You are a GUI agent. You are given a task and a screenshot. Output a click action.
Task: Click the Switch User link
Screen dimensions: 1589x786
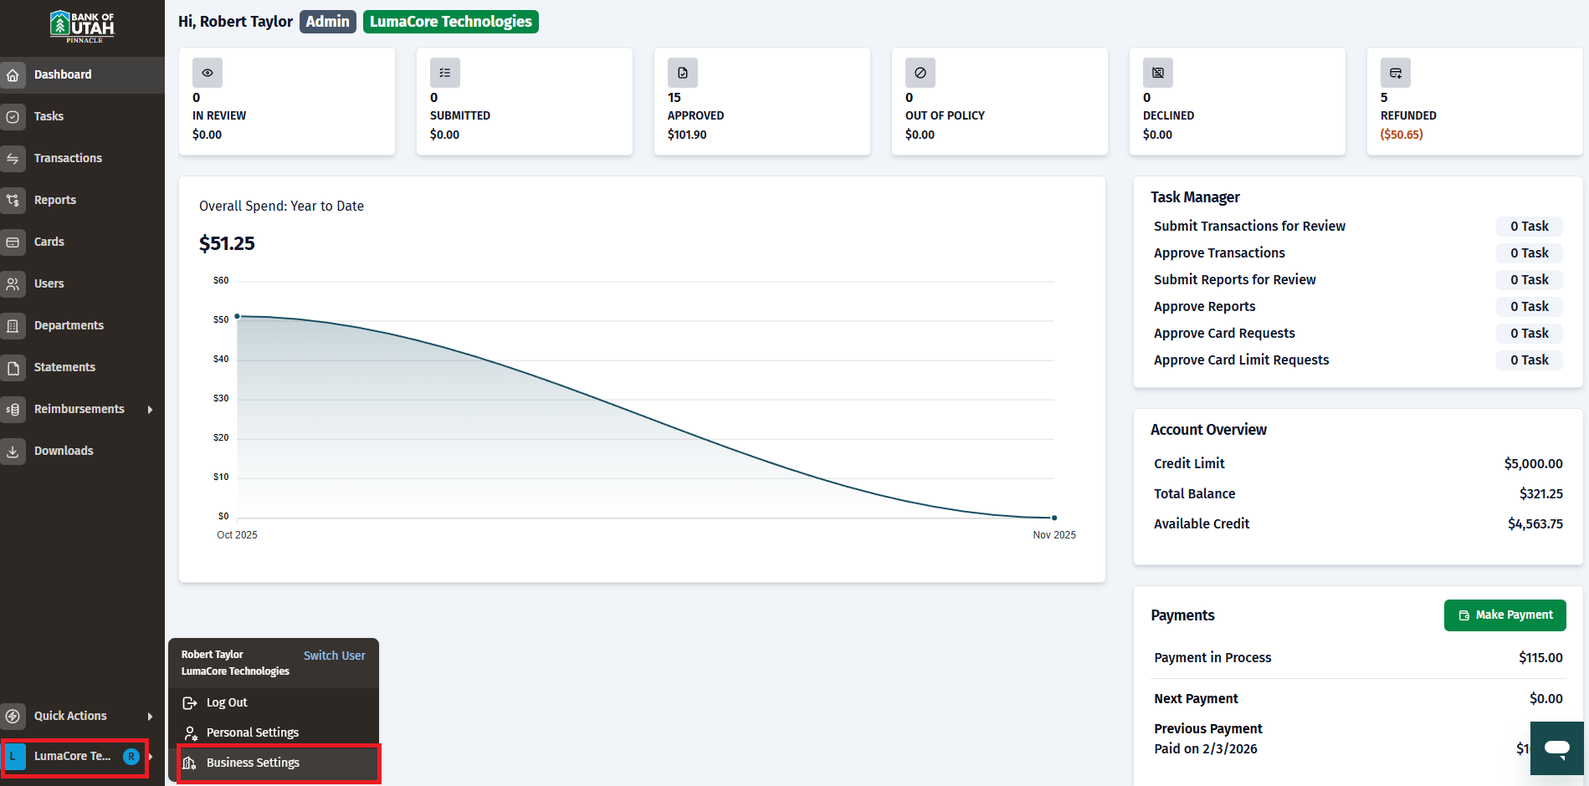pos(335,656)
